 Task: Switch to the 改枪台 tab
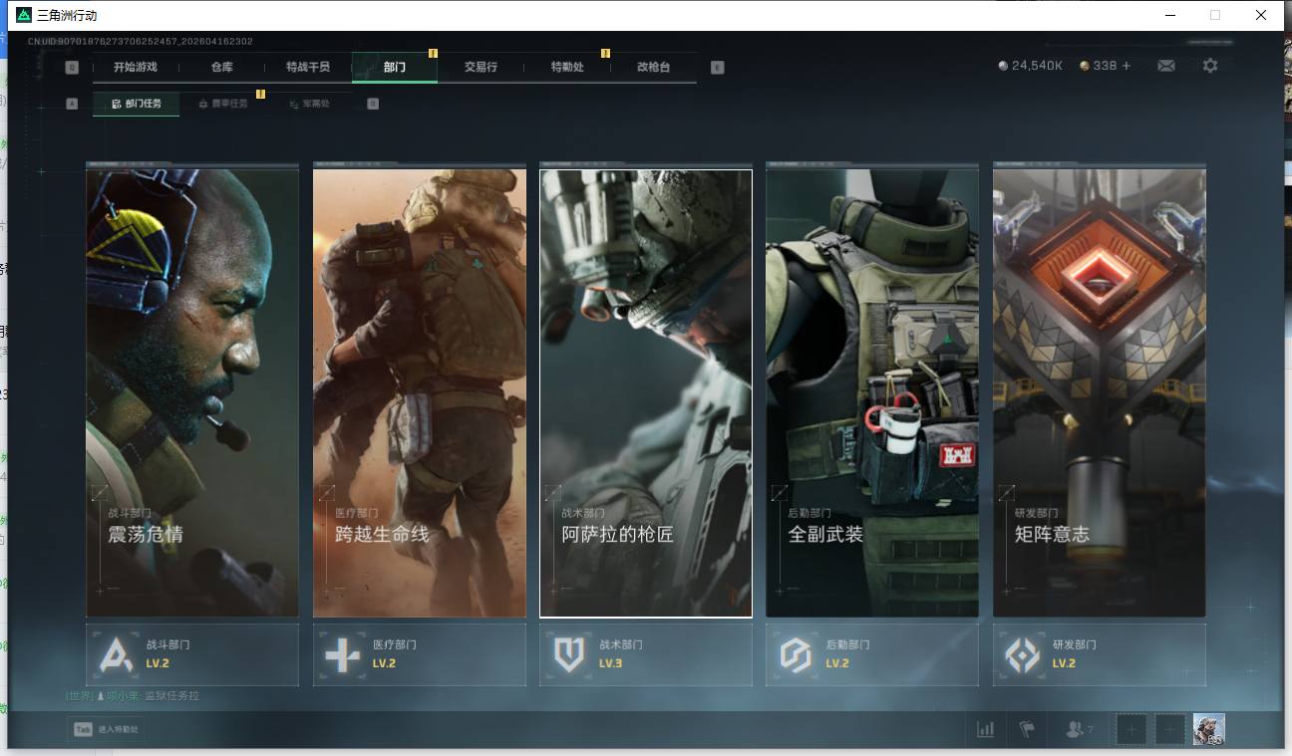click(653, 67)
